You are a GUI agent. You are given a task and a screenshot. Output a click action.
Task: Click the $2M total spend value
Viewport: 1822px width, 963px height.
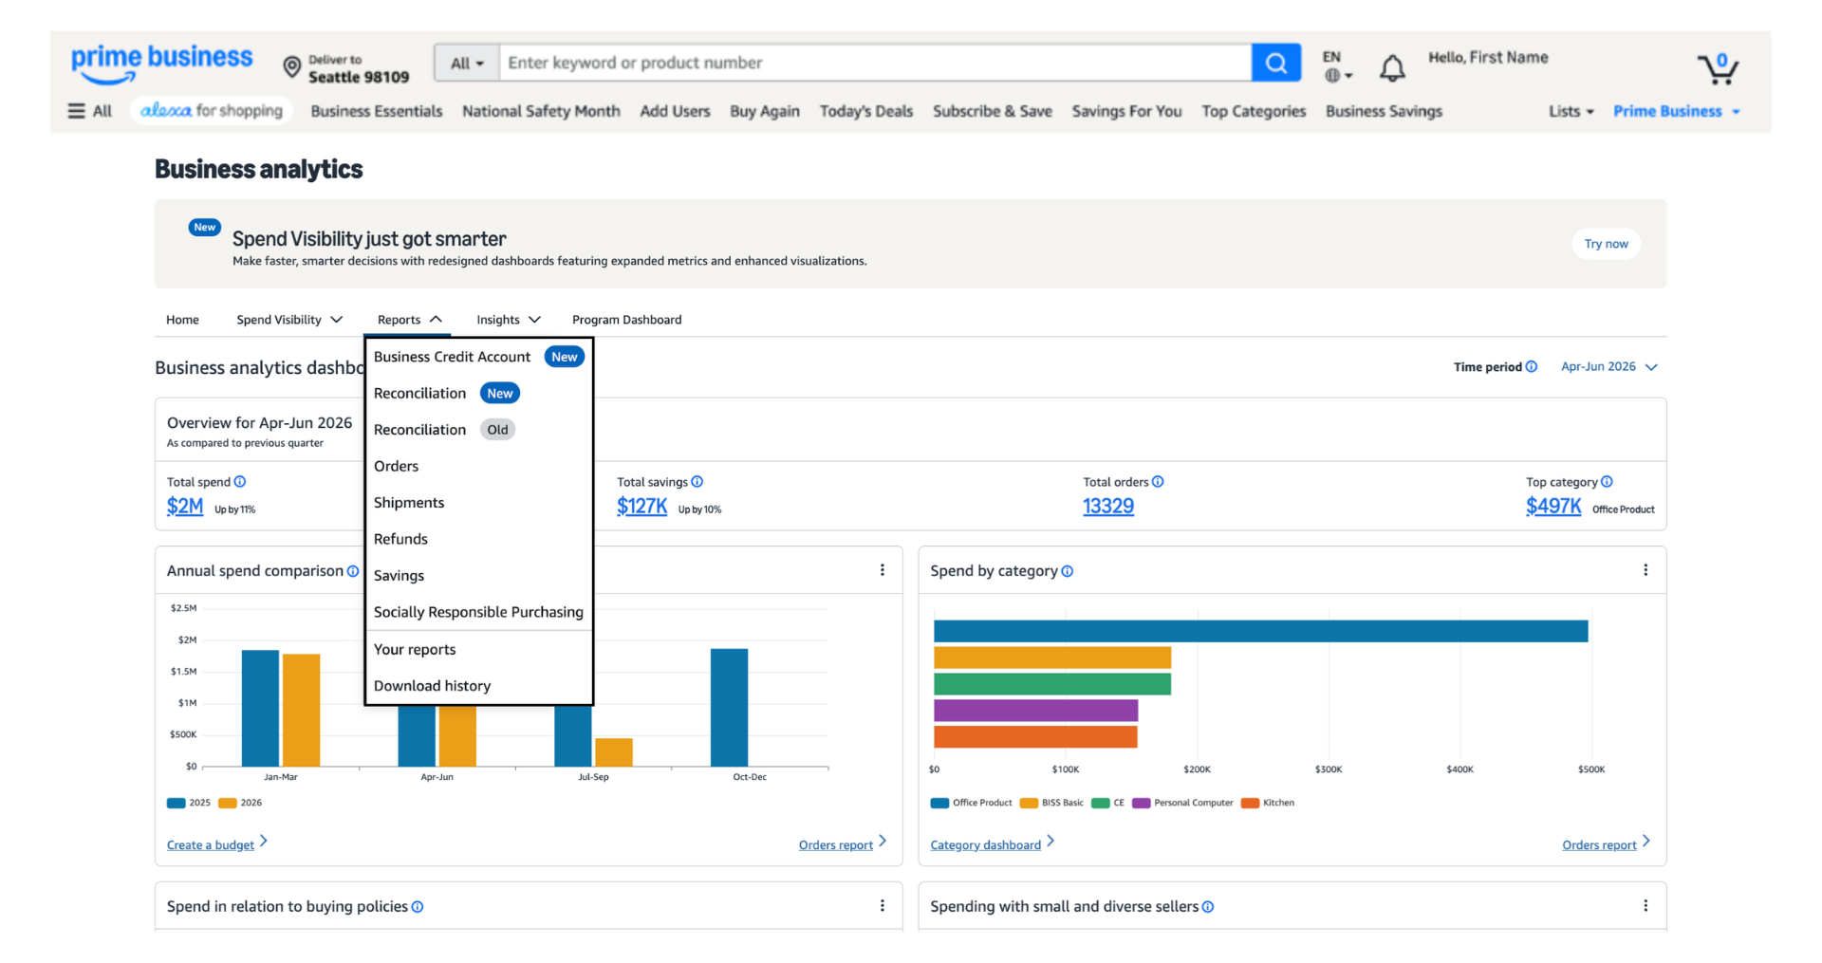pos(185,507)
